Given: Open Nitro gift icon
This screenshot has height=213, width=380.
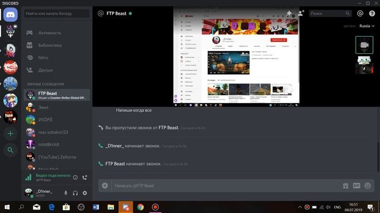Looking at the screenshot, I should coord(346,185).
